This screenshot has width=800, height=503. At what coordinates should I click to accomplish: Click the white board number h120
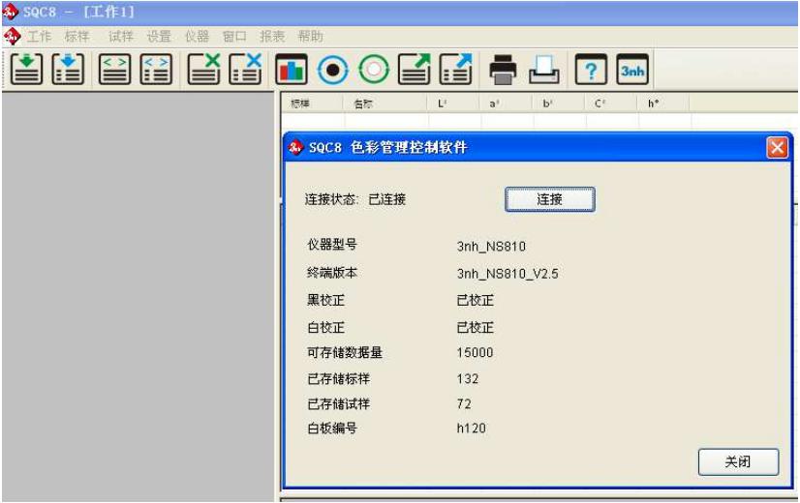point(471,429)
